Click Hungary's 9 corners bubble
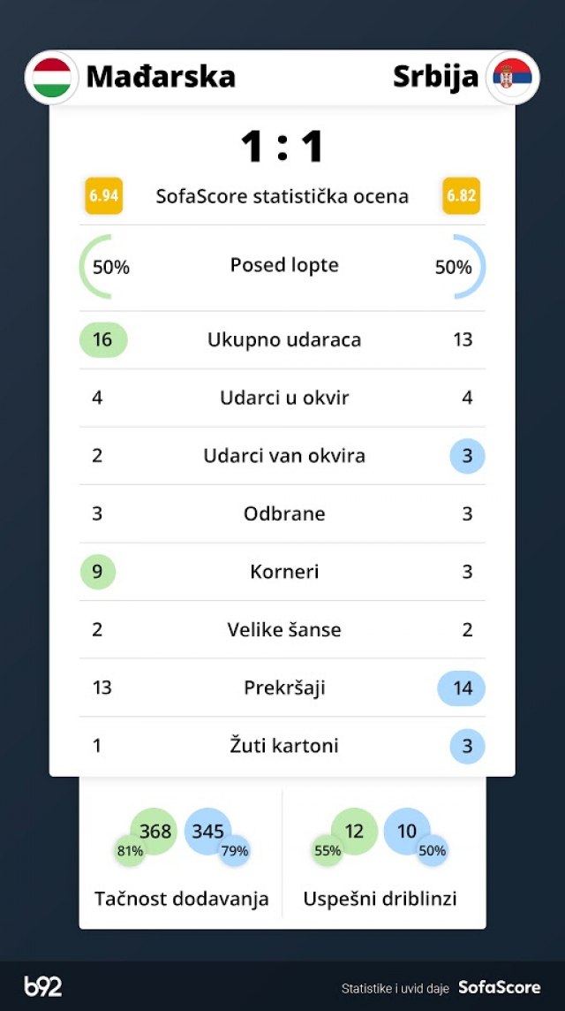Viewport: 565px width, 1011px height. pos(97,572)
